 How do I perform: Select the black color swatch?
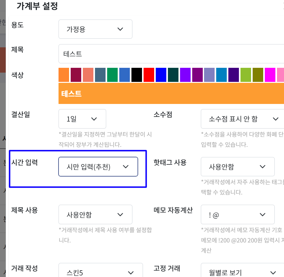pyautogui.click(x=137, y=75)
